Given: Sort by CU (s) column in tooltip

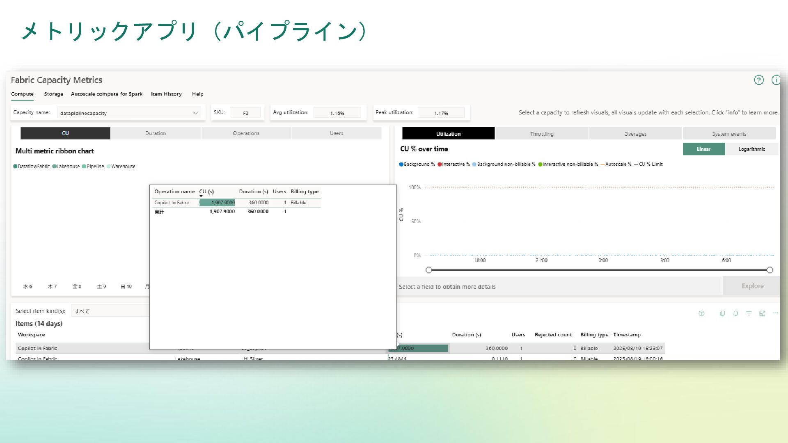Looking at the screenshot, I should point(206,192).
